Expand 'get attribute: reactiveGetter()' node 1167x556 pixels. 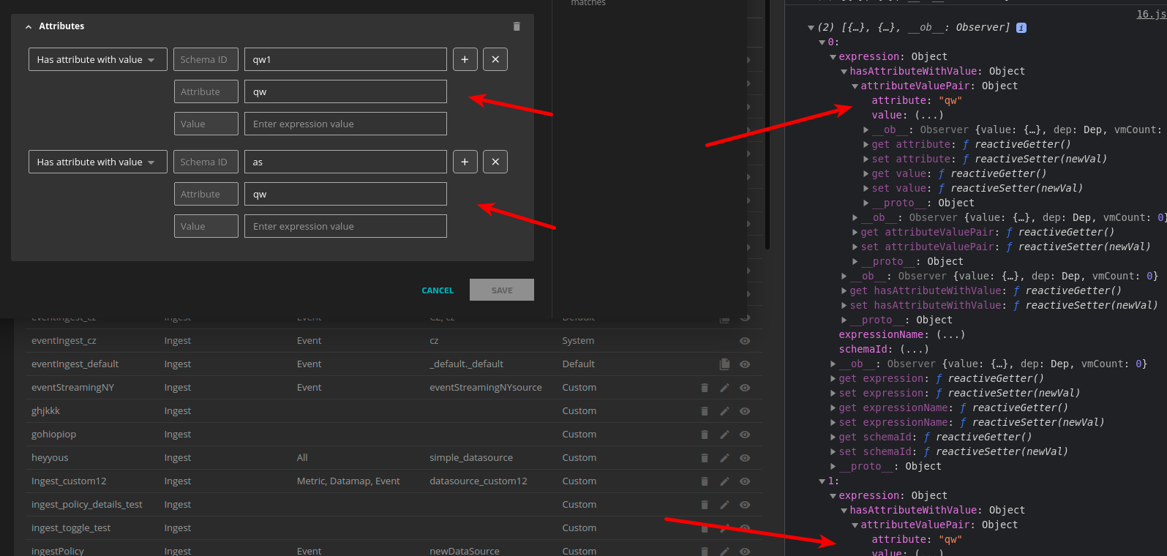866,145
